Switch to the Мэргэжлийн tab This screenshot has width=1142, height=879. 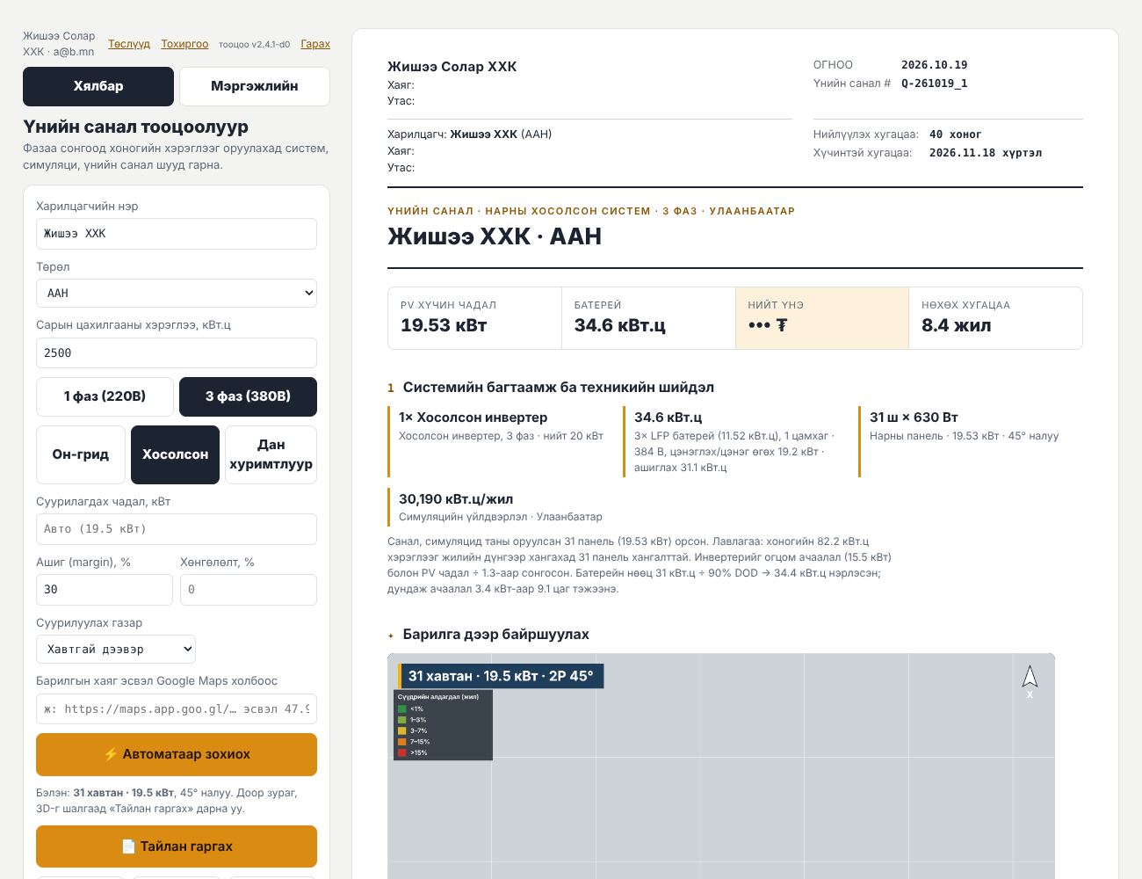(x=255, y=86)
